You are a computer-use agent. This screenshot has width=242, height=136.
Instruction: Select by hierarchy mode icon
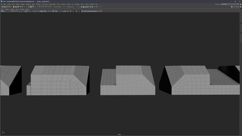click(29, 7)
